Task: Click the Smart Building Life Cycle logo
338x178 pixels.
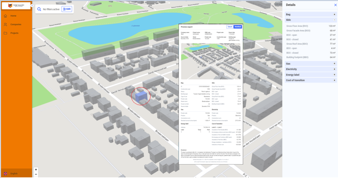Action: [x=16, y=6]
